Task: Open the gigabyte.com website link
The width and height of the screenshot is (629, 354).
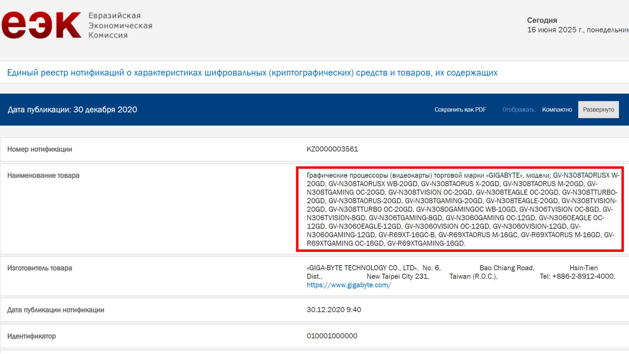Action: [x=349, y=285]
